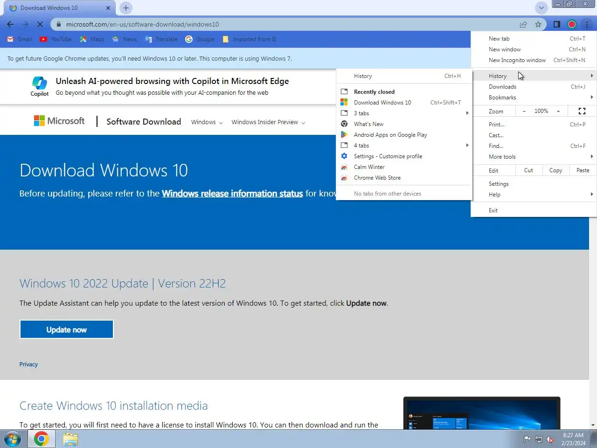Expand the Windows dropdown in site nav
Viewport: 597px width, 448px height.
pos(207,122)
